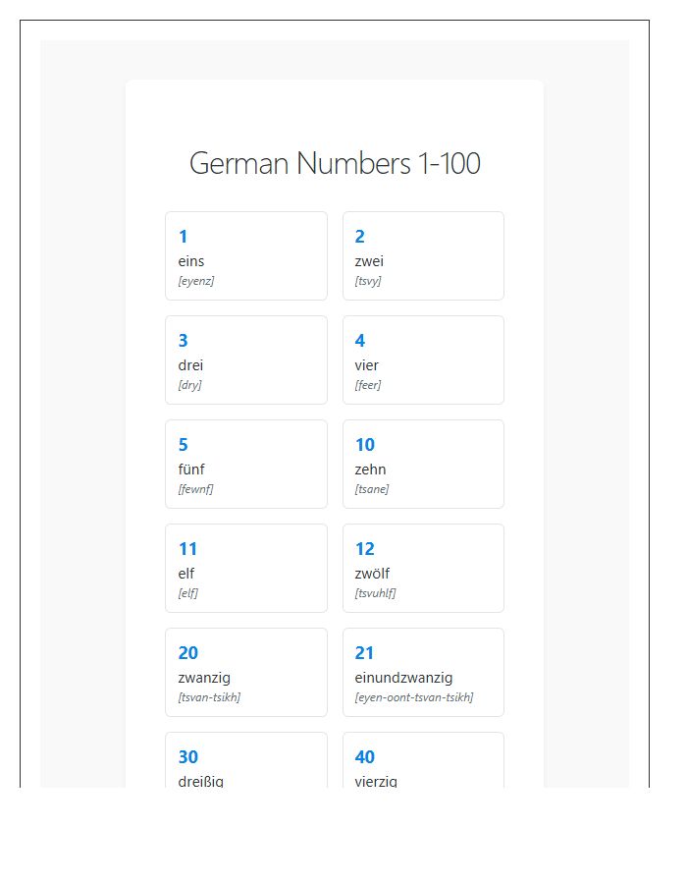Select the card for number 2 zwei
This screenshot has height=884, width=687.
pyautogui.click(x=423, y=256)
